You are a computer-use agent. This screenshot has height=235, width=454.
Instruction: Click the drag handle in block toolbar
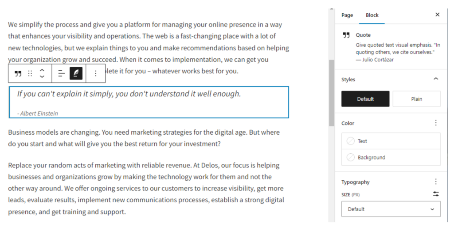point(30,73)
